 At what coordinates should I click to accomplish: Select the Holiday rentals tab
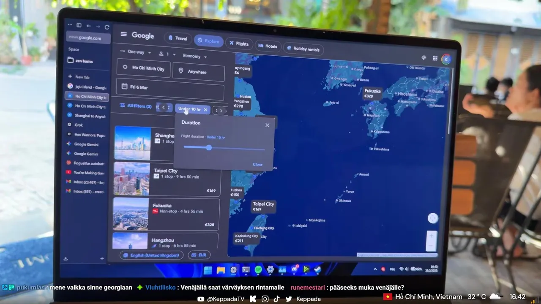303,49
